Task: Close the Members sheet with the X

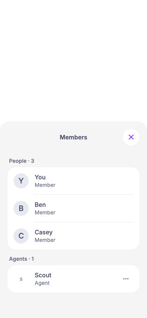Action: click(131, 137)
